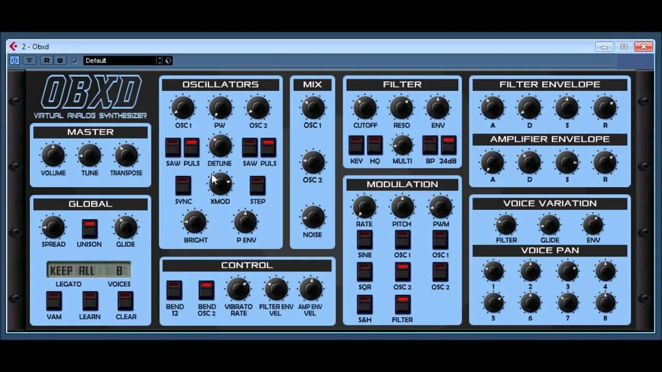Click the Voice Pan 1 knob

pos(493,271)
